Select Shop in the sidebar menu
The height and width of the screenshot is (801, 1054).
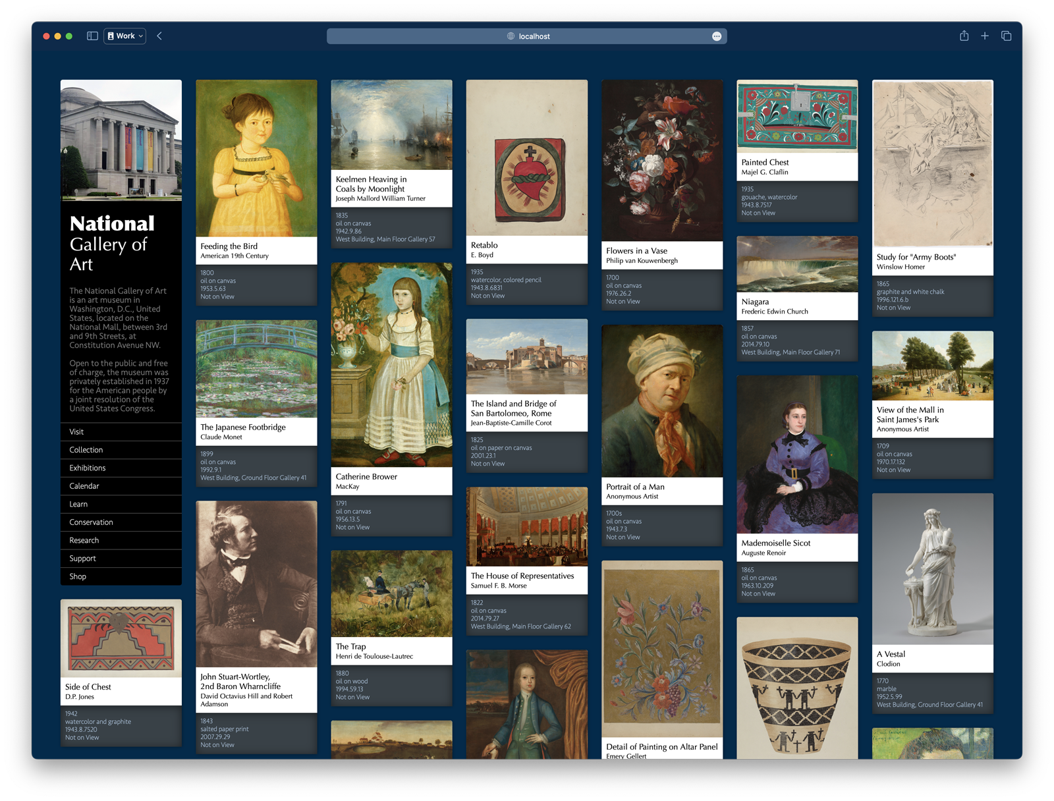[x=121, y=576]
